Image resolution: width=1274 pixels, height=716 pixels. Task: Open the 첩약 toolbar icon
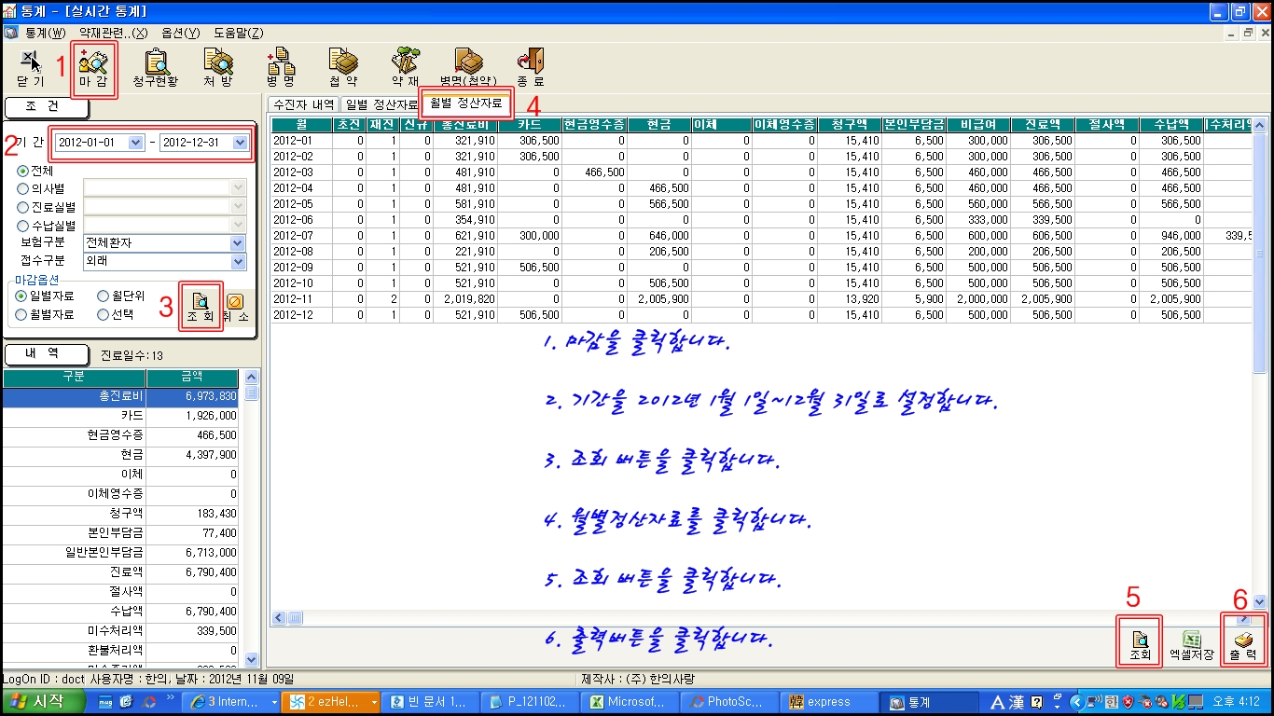coord(343,68)
